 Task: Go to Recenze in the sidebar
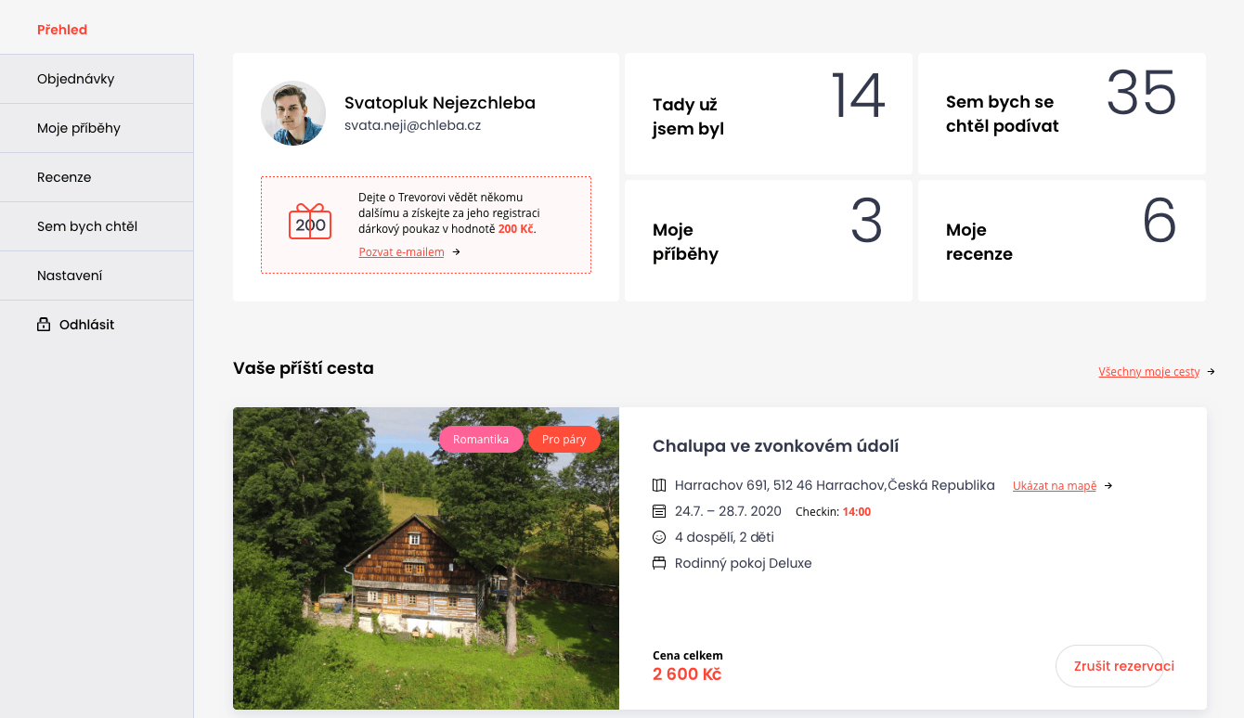click(97, 177)
